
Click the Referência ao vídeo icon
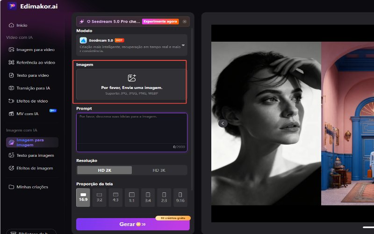click(11, 63)
